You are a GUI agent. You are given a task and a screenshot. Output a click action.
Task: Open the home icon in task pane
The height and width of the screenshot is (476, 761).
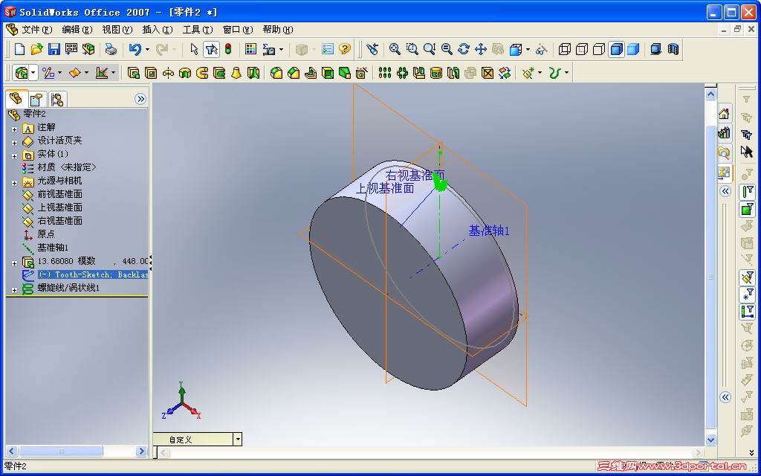(x=724, y=114)
